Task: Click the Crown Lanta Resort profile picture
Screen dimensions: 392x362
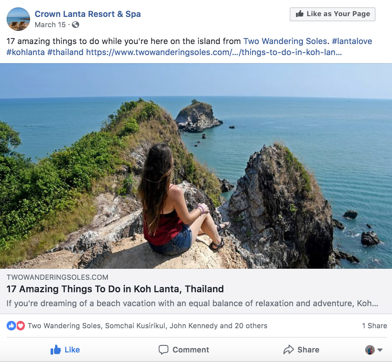Action: (18, 19)
